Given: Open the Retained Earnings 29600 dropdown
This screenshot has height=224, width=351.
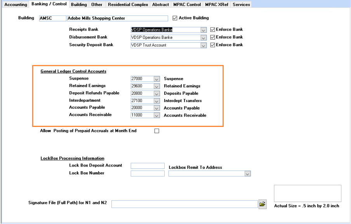Looking at the screenshot, I should coord(156,86).
